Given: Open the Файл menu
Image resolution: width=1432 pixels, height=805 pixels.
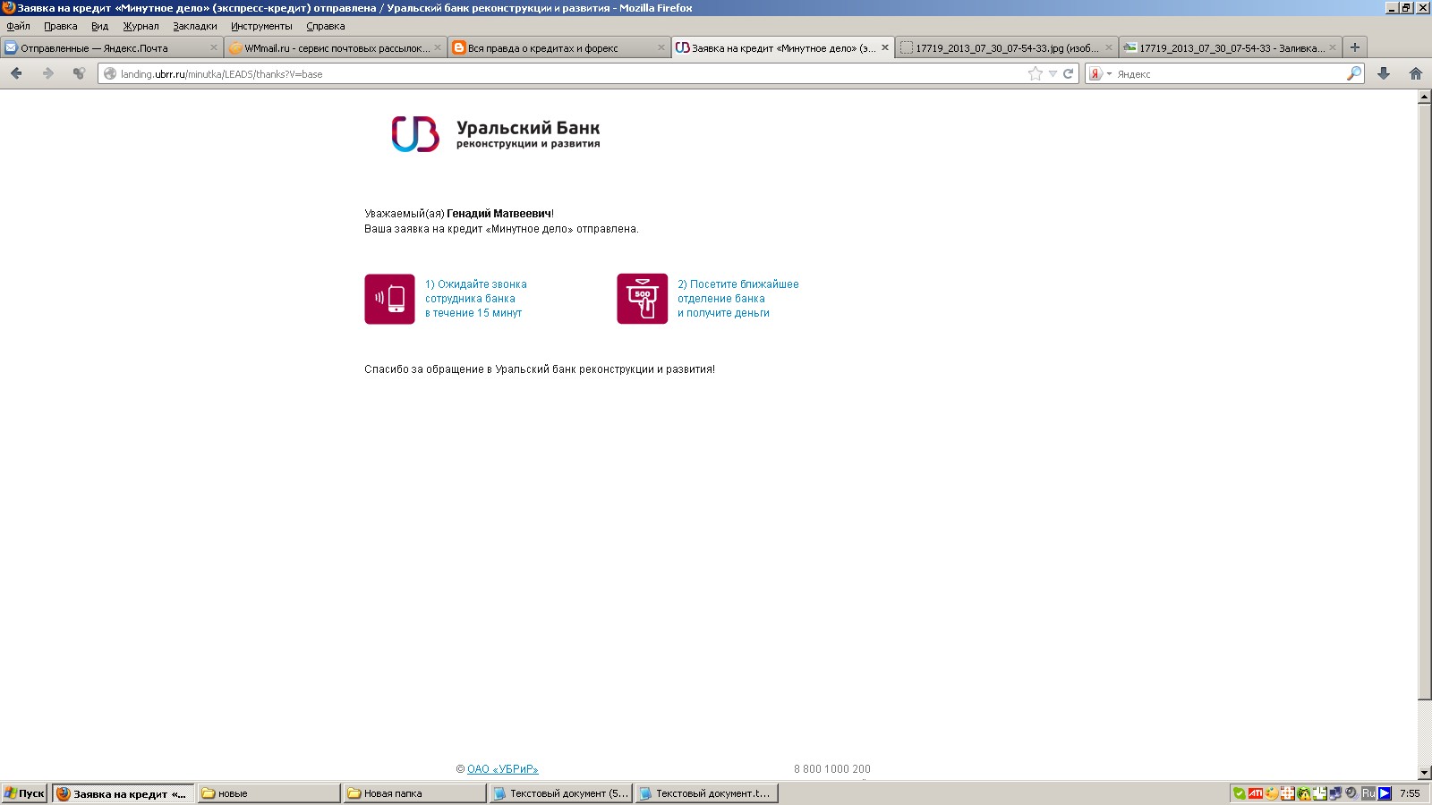Looking at the screenshot, I should (19, 26).
